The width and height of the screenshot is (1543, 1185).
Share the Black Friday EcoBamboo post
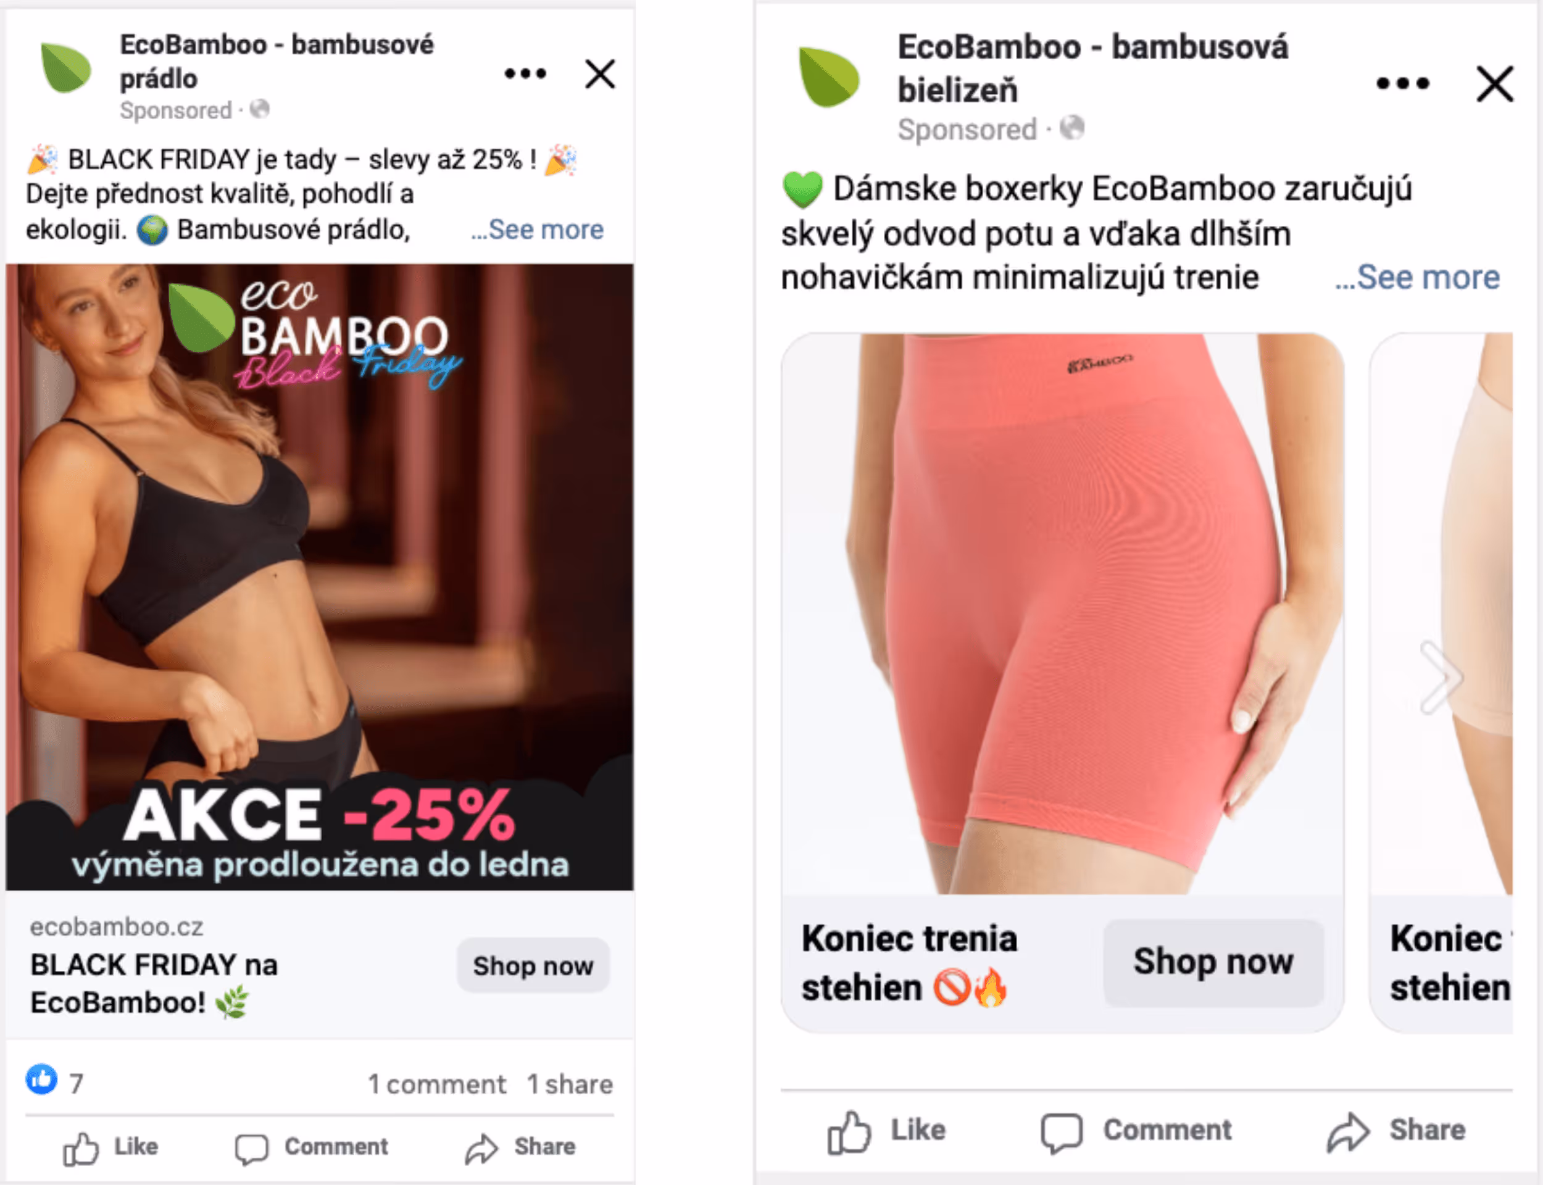tap(520, 1147)
